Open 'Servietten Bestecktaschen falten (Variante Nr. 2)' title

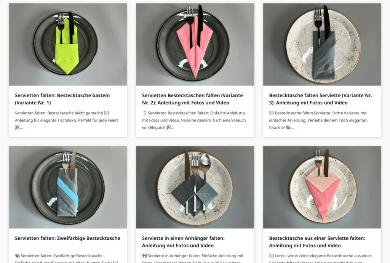[192, 99]
